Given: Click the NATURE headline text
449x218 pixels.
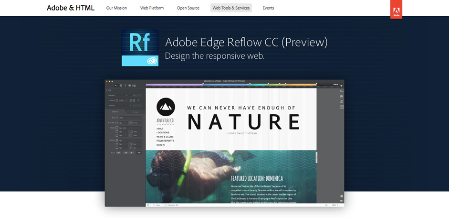Looking at the screenshot, I should click(x=244, y=121).
